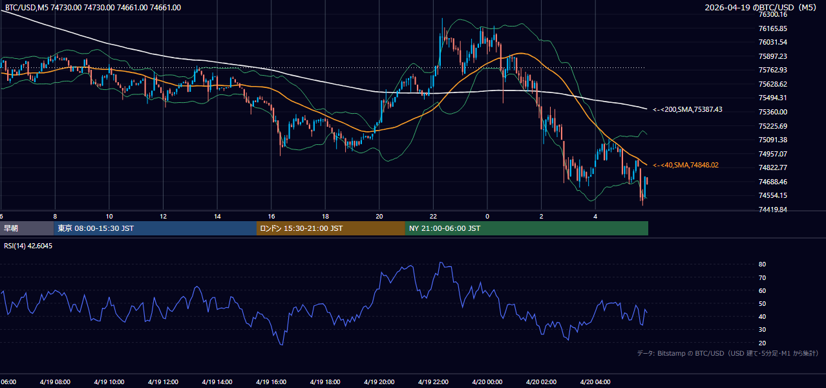Click the 4/19 16:00 date axis label
This screenshot has width=826, height=388.
tap(271, 382)
